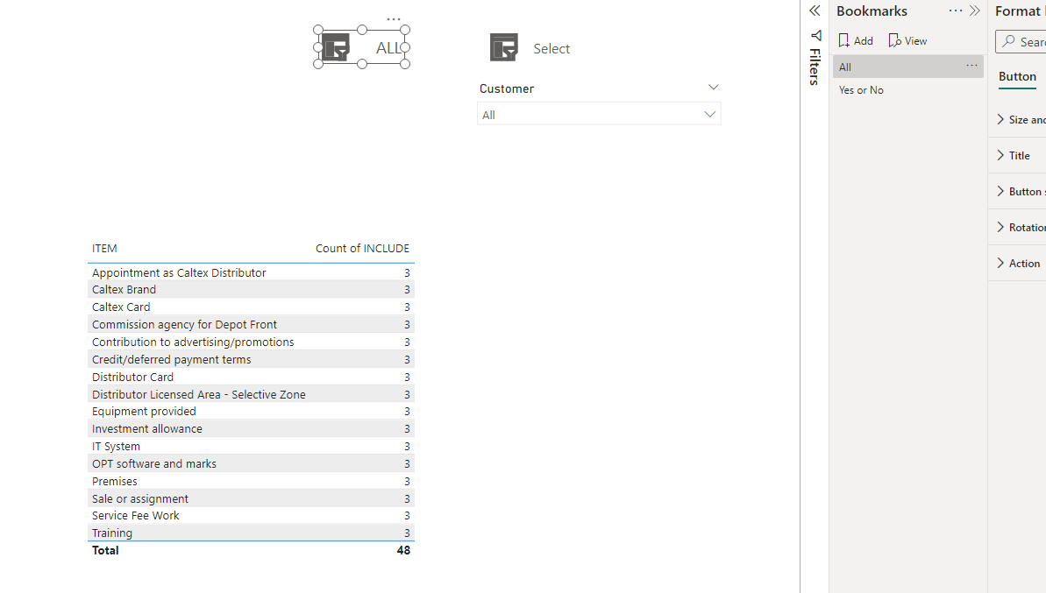Click the Filters pane label
The height and width of the screenshot is (593, 1046).
click(x=815, y=67)
